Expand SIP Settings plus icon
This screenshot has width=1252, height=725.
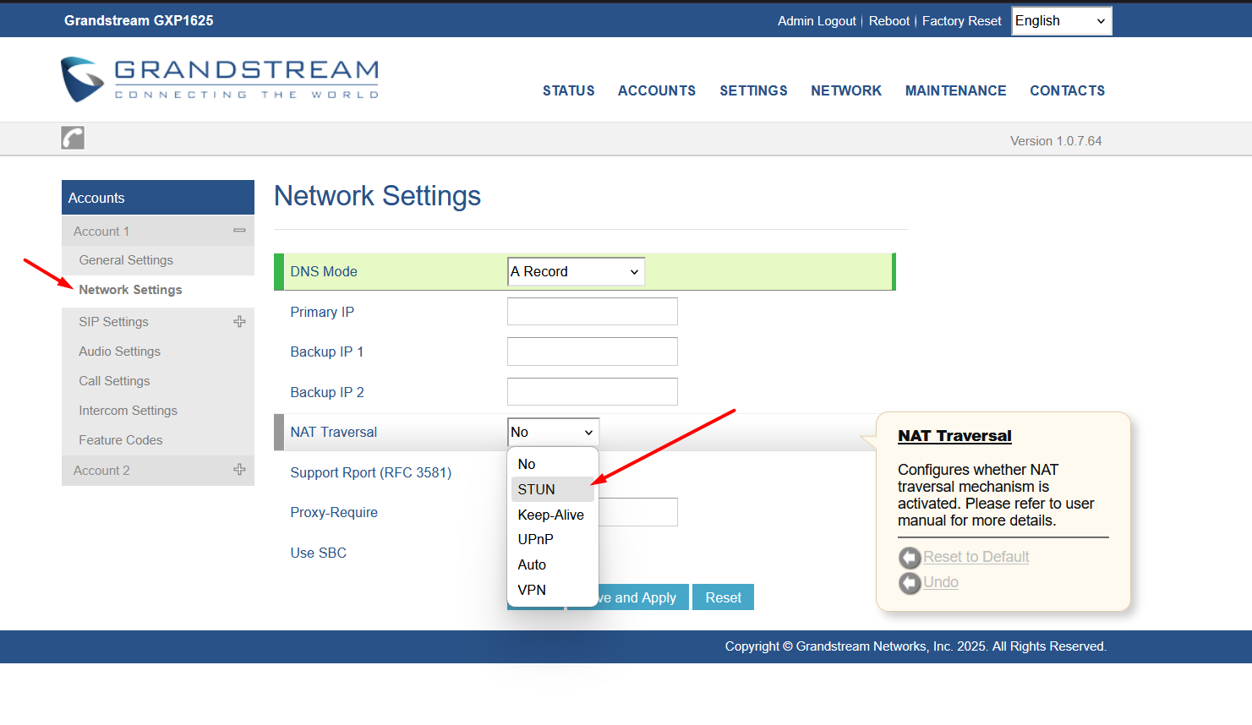coord(239,322)
